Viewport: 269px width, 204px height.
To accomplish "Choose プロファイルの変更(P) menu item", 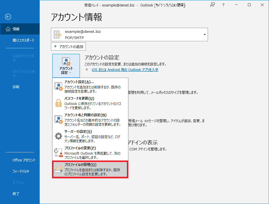I will (x=90, y=152).
